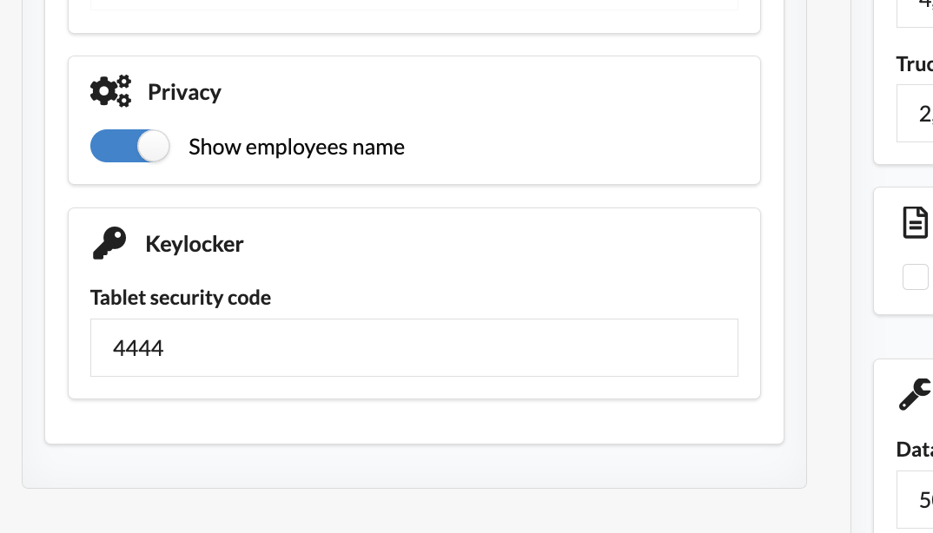933x533 pixels.
Task: Click the document icon in right panel
Action: pos(916,222)
